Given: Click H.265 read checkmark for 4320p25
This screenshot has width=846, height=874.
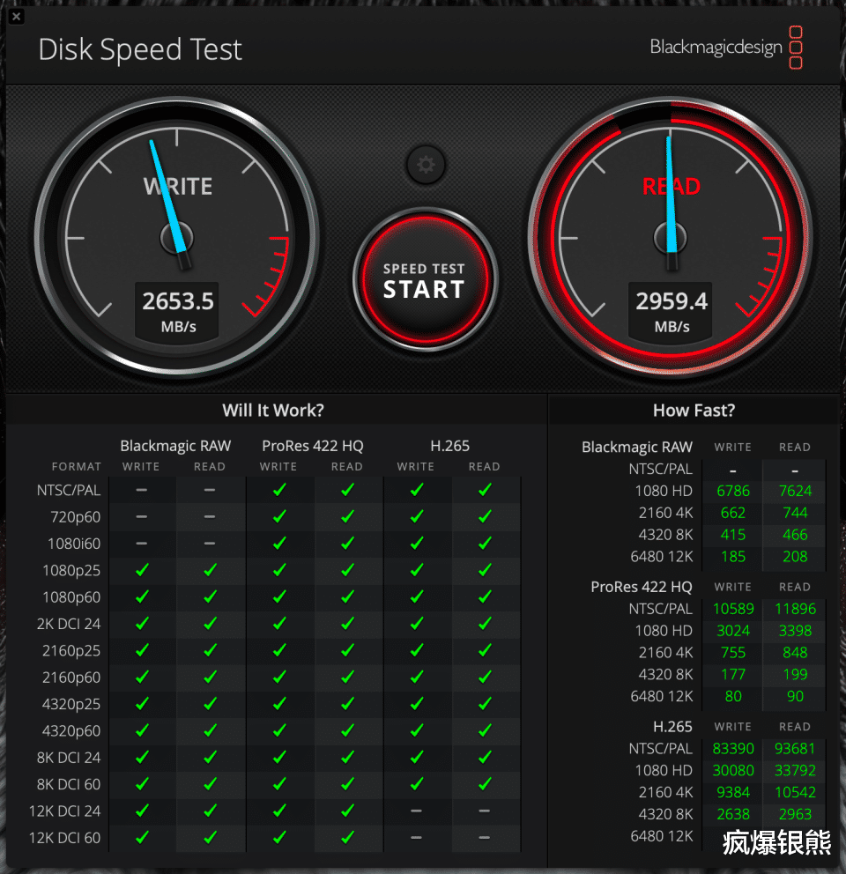Looking at the screenshot, I should tap(486, 704).
